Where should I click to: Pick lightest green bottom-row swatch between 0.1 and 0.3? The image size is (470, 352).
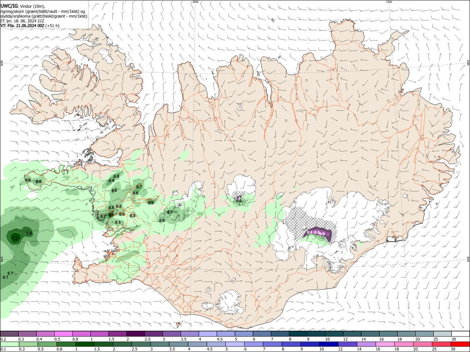(10, 344)
